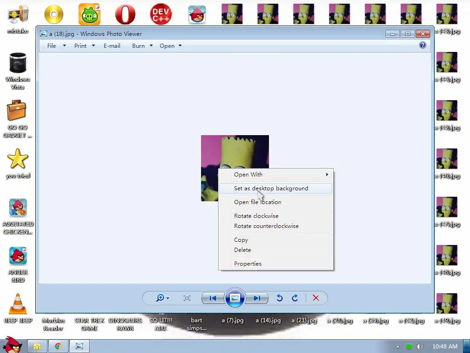Click the E-mail toolbar button

point(112,46)
